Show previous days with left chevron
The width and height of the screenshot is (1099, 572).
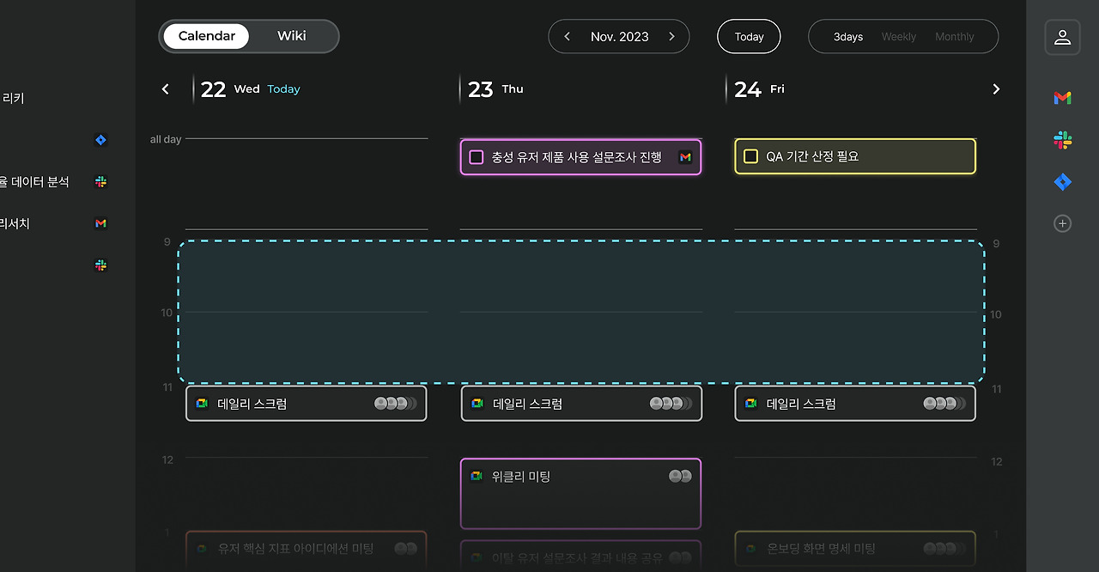point(166,89)
